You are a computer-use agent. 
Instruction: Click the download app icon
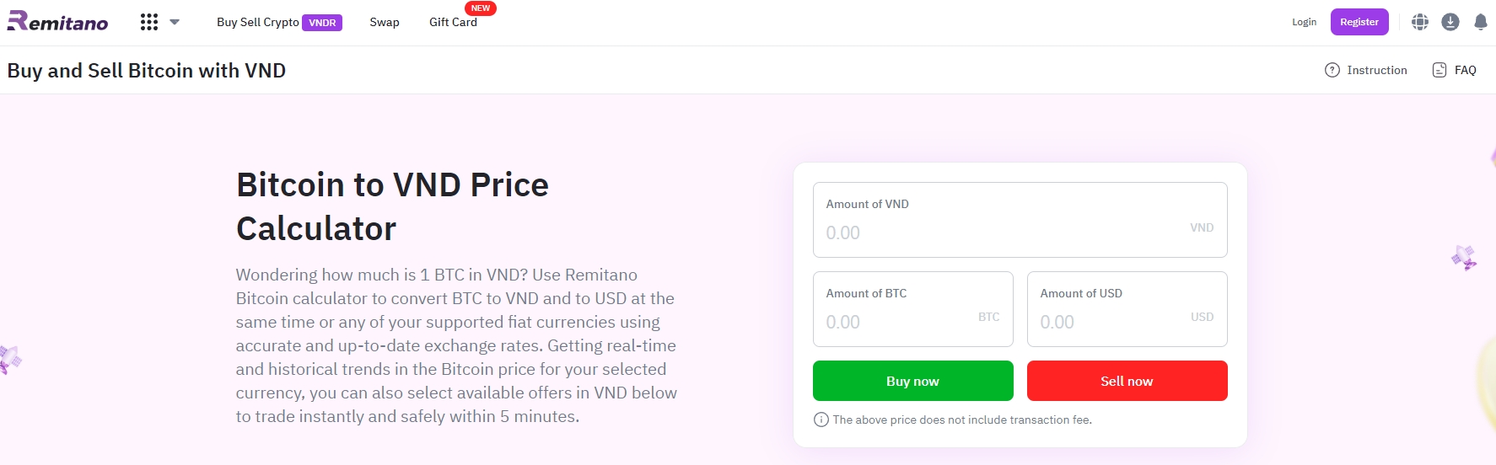[1450, 22]
